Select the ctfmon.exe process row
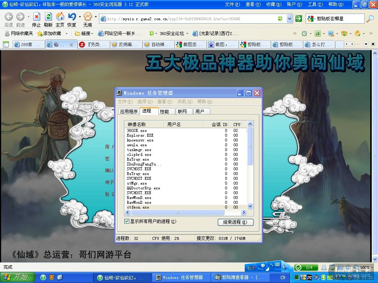Viewport: 378px width, 283px height. click(x=186, y=207)
